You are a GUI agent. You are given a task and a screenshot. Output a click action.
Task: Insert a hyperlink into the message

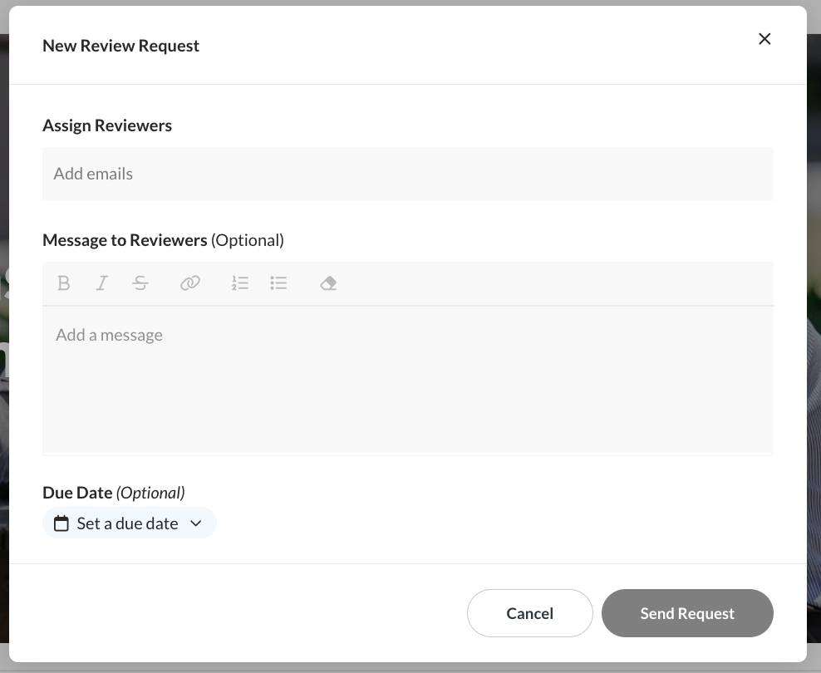190,283
